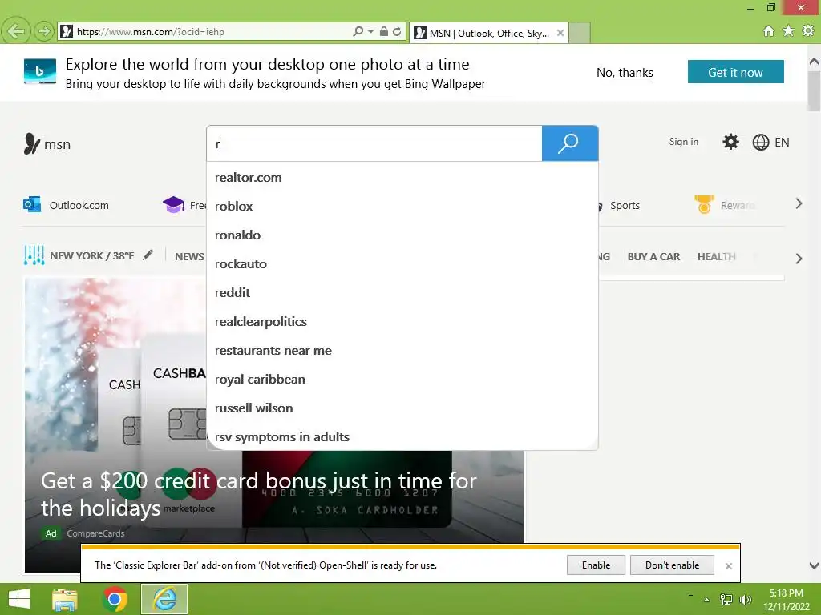Click the Bing Wallpaper logo icon

pyautogui.click(x=40, y=71)
